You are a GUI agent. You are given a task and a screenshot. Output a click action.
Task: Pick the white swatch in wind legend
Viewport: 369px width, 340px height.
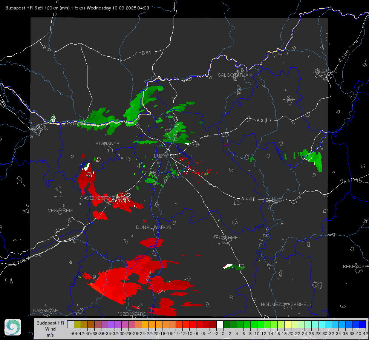tap(220, 324)
